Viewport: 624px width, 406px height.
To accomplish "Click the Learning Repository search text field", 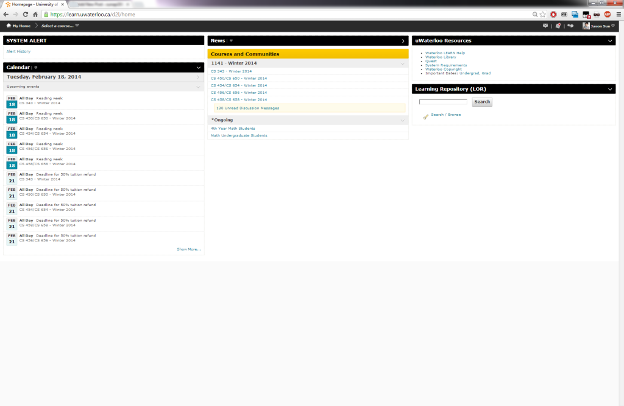I will coord(443,102).
